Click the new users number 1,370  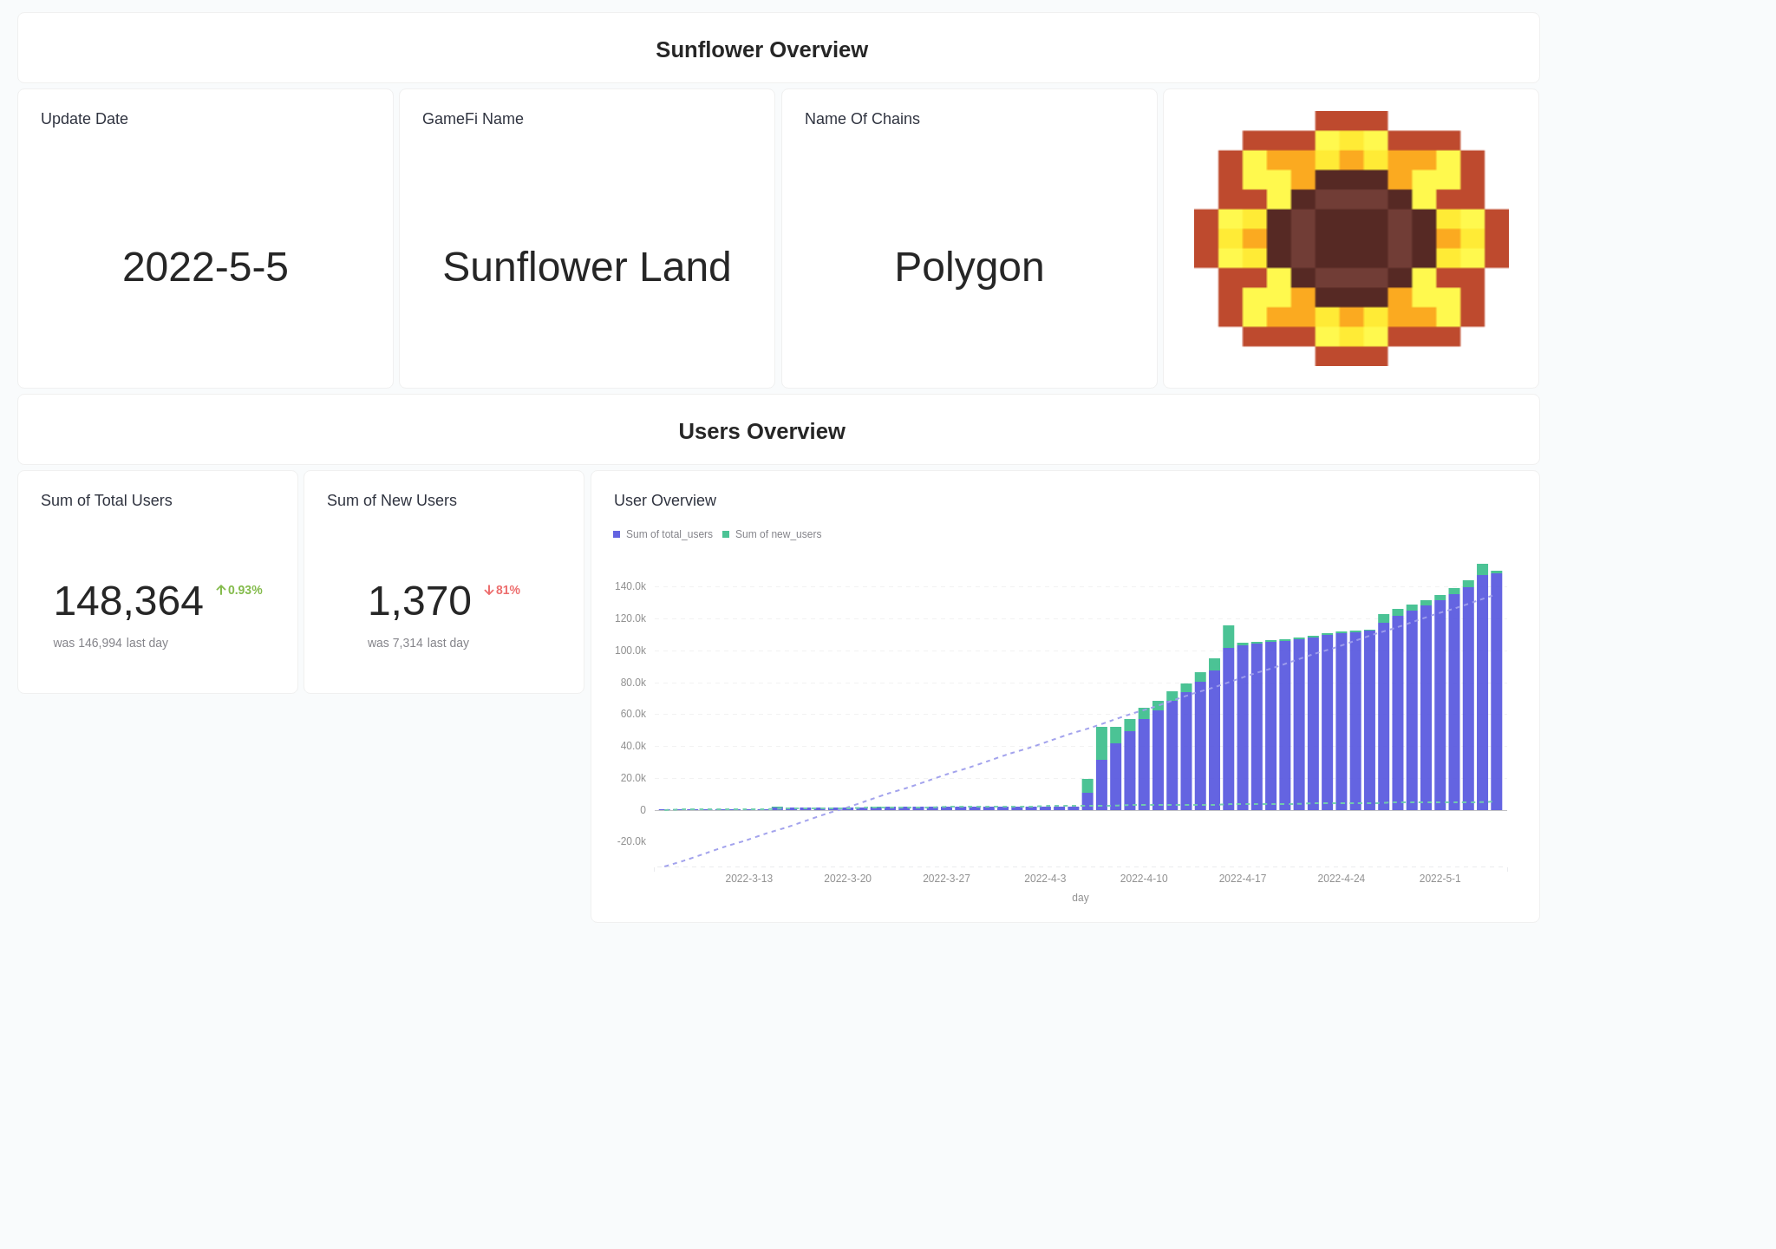(x=420, y=601)
